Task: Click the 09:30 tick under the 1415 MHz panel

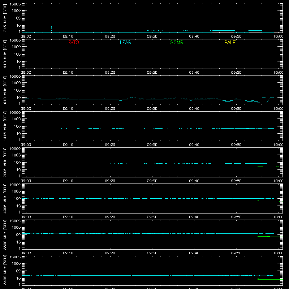Action: coord(152,145)
